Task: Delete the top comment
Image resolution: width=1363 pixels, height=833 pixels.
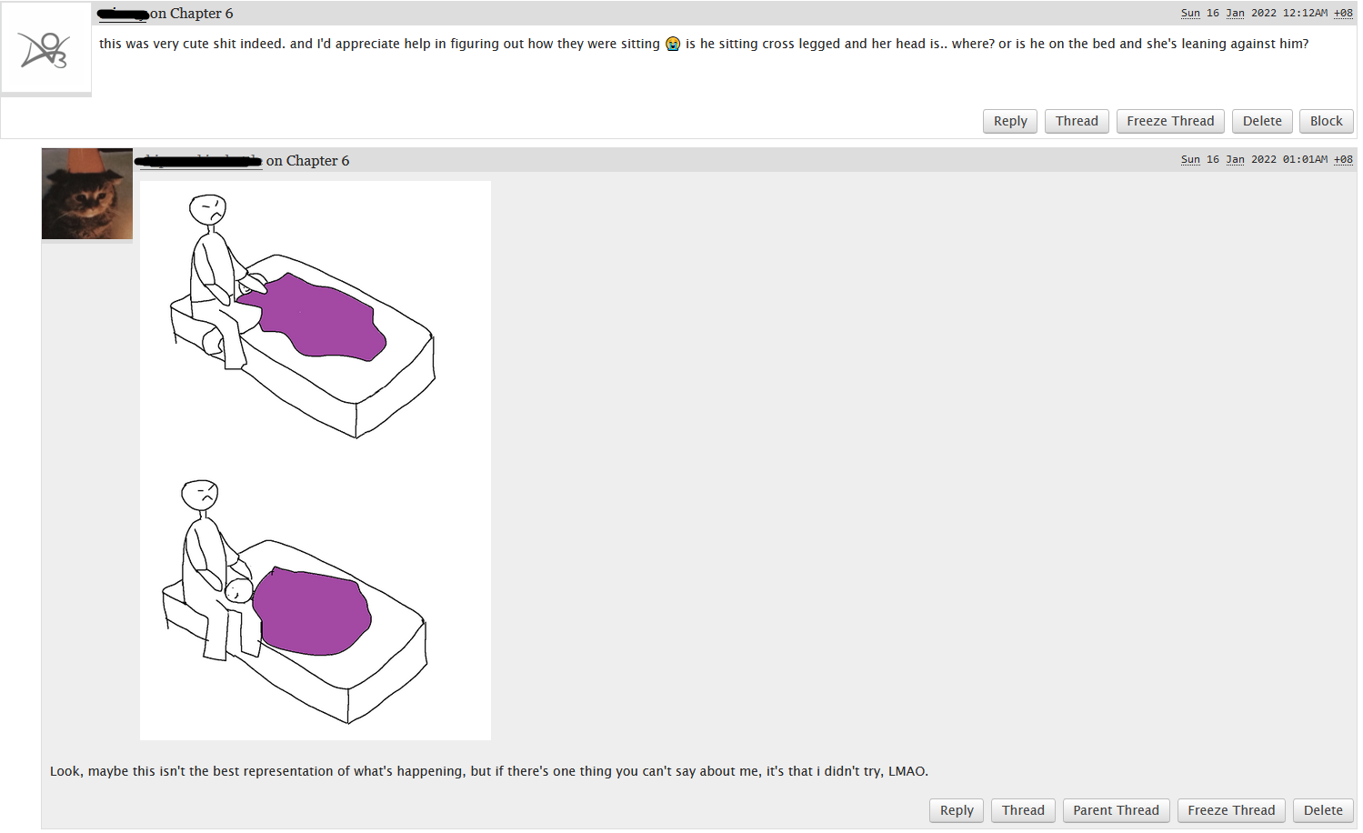Action: (1261, 121)
